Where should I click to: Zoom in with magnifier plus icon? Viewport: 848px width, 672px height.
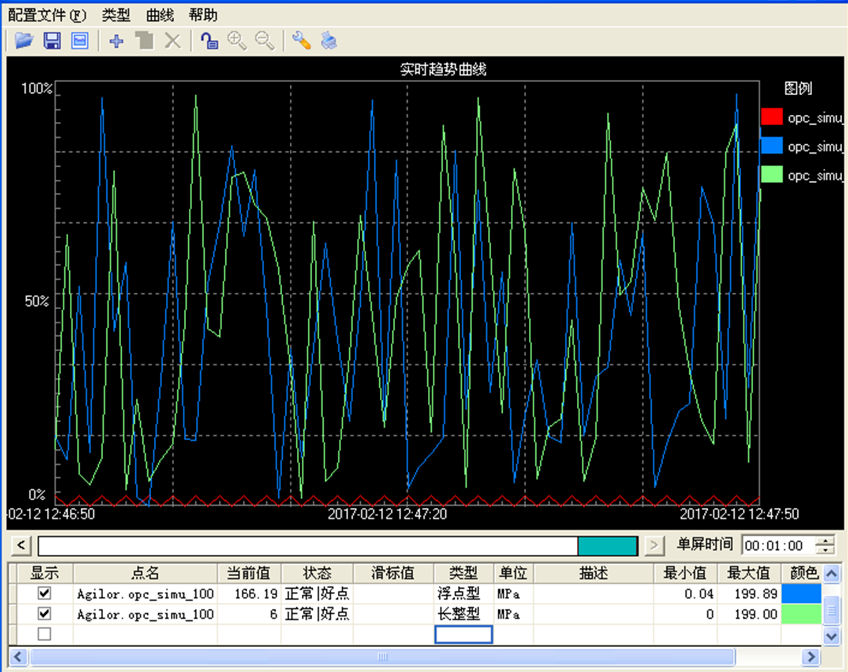237,41
